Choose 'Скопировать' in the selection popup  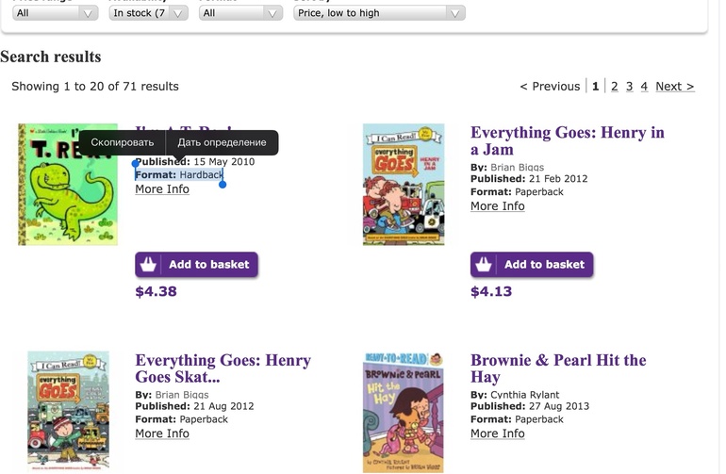[123, 142]
